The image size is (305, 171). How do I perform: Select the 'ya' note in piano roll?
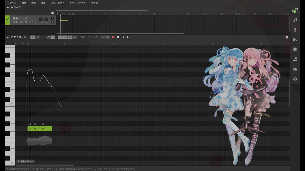point(36,129)
